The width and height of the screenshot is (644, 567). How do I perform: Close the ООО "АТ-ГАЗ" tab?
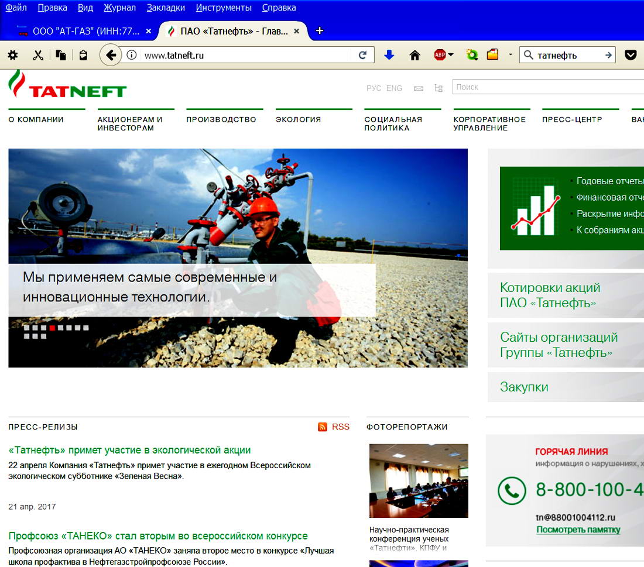tap(149, 31)
